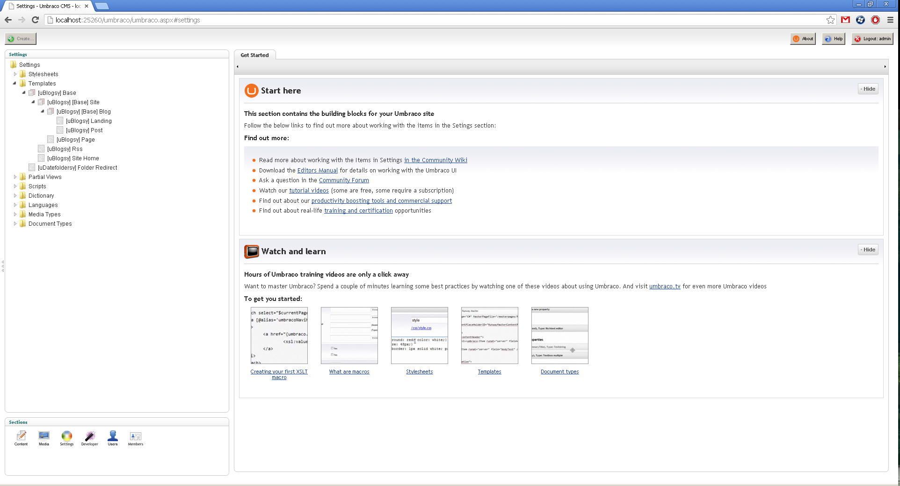Select the Settings root folder icon

14,64
